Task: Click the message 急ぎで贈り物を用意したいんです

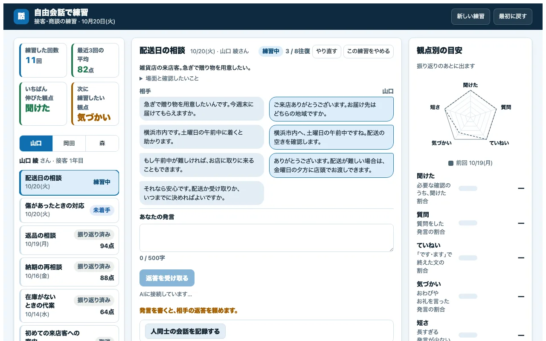Action: (x=202, y=109)
